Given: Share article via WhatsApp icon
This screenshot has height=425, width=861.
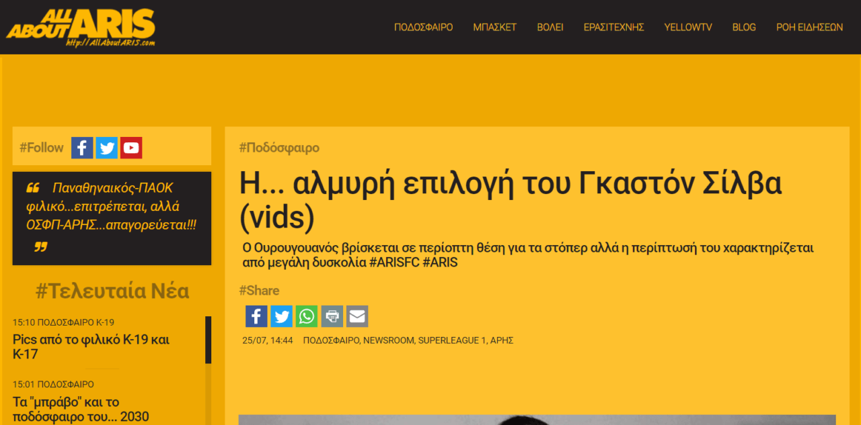Looking at the screenshot, I should [306, 316].
